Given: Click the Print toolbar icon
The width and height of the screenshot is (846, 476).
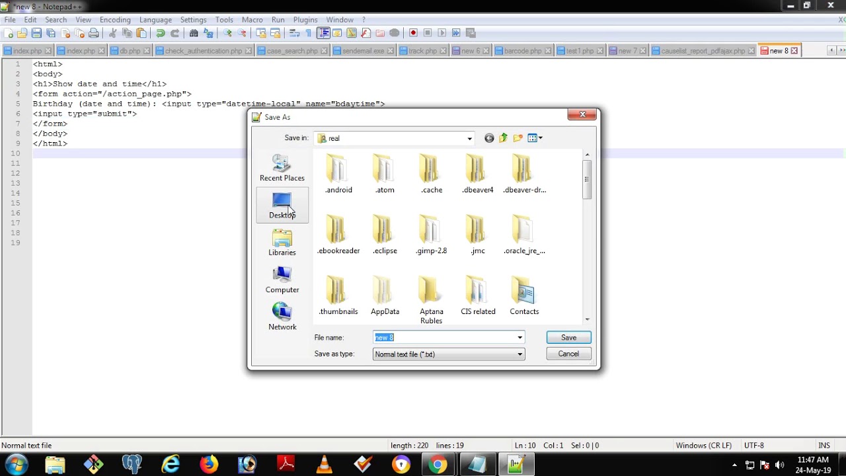Looking at the screenshot, I should (x=94, y=33).
